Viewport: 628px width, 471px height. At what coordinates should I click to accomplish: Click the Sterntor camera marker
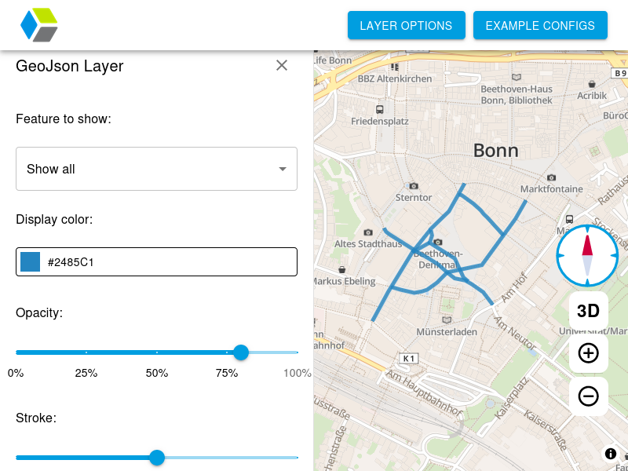tap(414, 186)
